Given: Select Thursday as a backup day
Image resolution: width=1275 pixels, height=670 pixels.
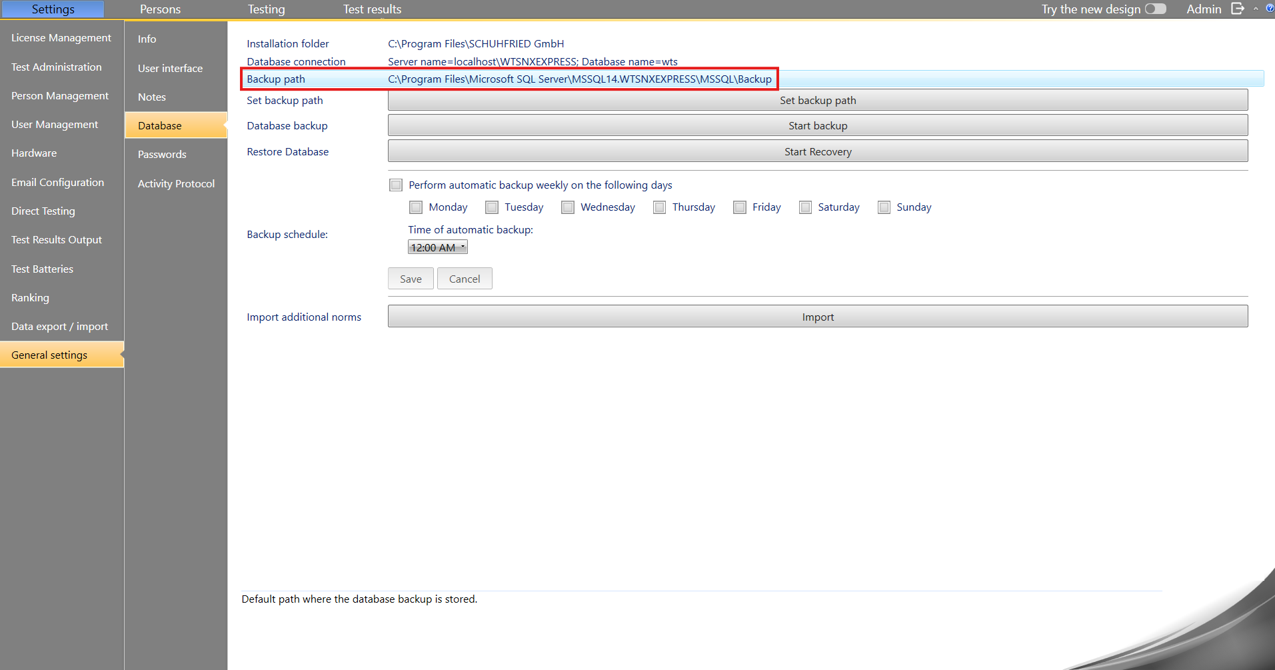Looking at the screenshot, I should pyautogui.click(x=659, y=207).
